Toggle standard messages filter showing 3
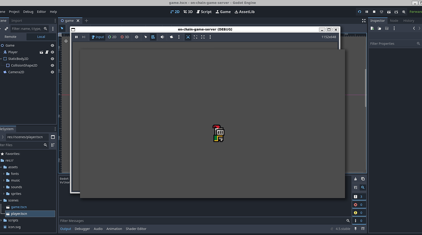Viewport: 422px width, 235px height. click(x=359, y=197)
